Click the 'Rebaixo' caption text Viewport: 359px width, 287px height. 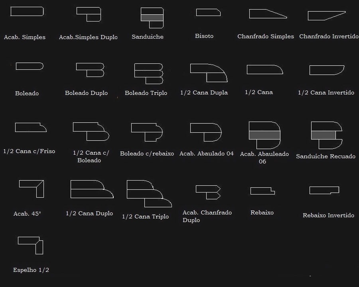click(262, 212)
